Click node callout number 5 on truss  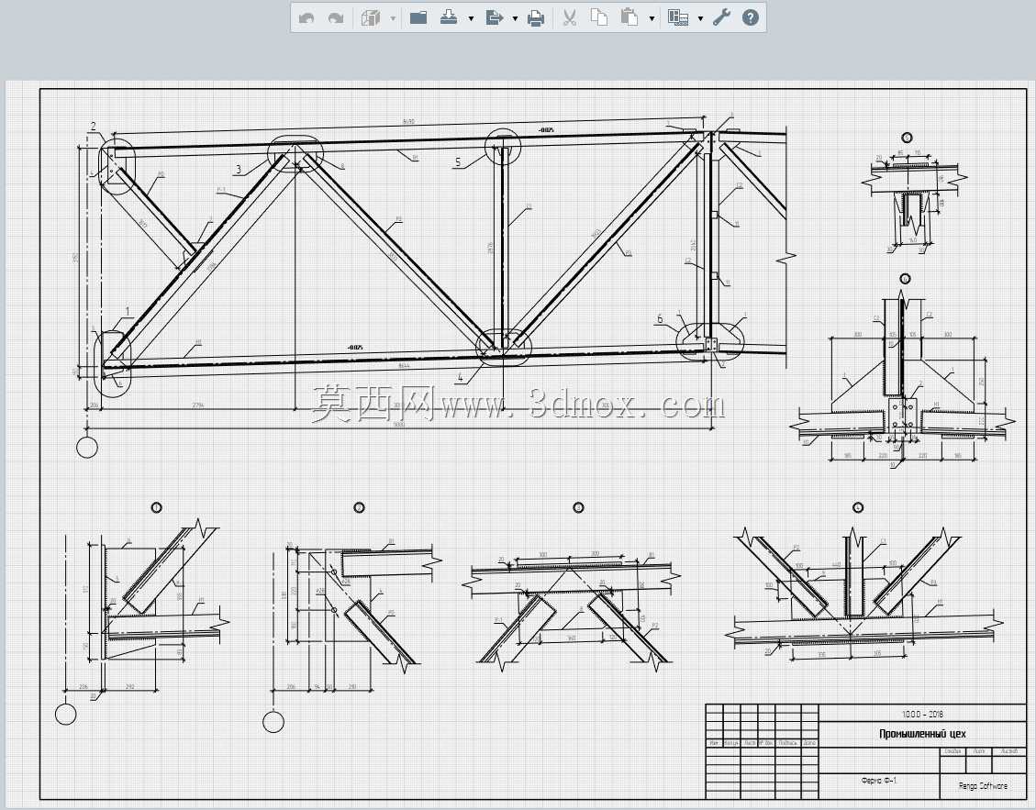click(x=458, y=161)
